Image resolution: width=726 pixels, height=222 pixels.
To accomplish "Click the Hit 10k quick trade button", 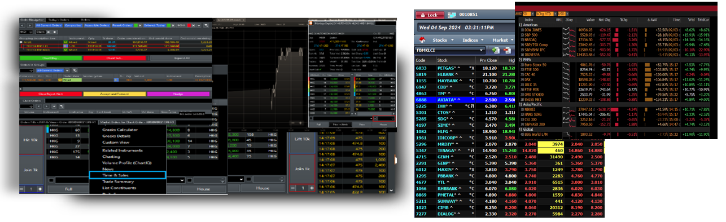I will 30,140.
